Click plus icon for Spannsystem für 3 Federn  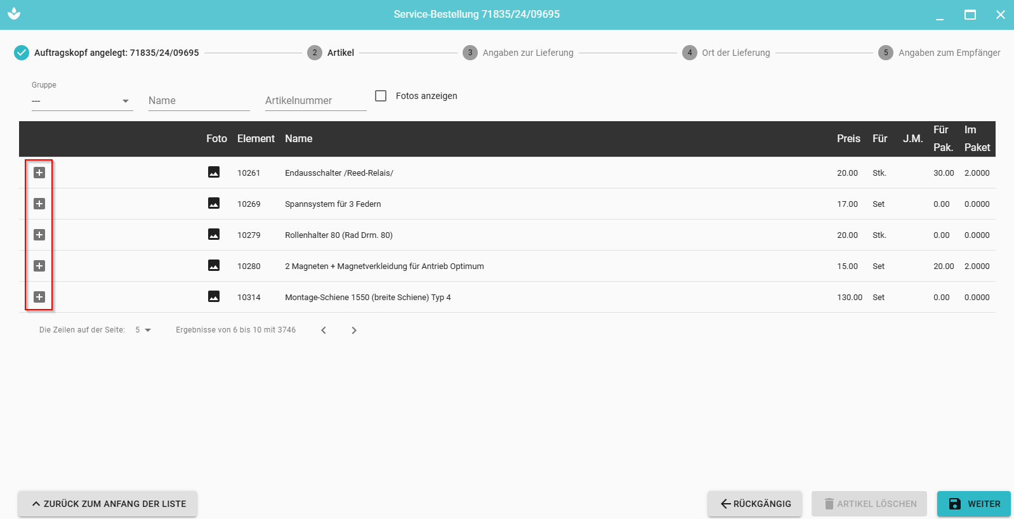[39, 204]
